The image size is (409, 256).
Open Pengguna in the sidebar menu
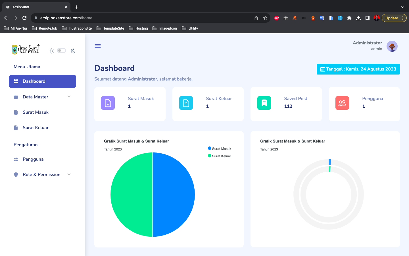pos(33,159)
